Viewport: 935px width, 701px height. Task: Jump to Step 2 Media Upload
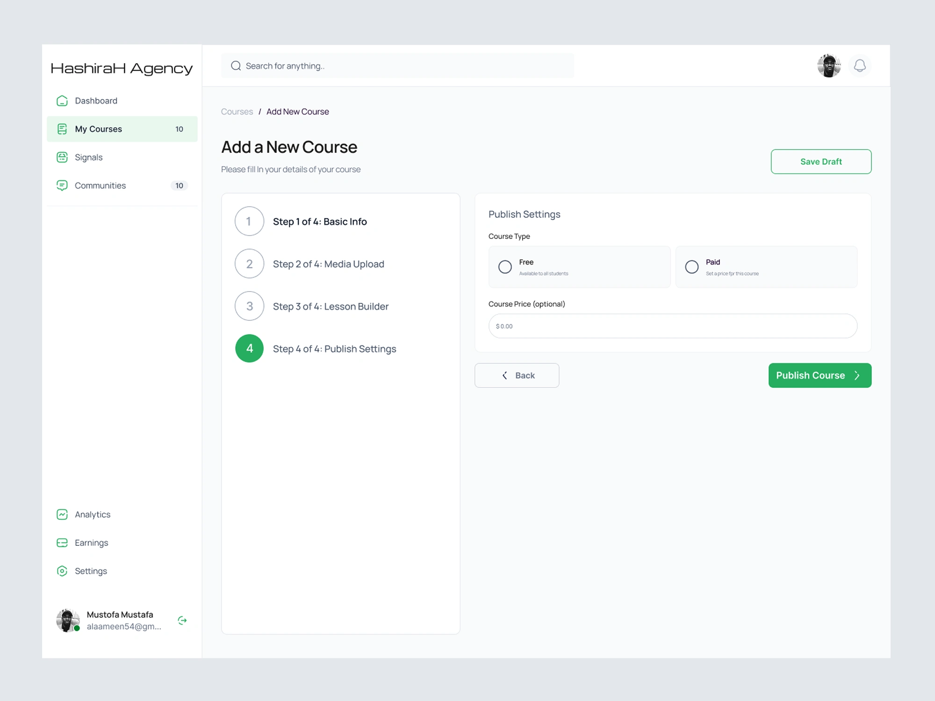click(x=328, y=264)
